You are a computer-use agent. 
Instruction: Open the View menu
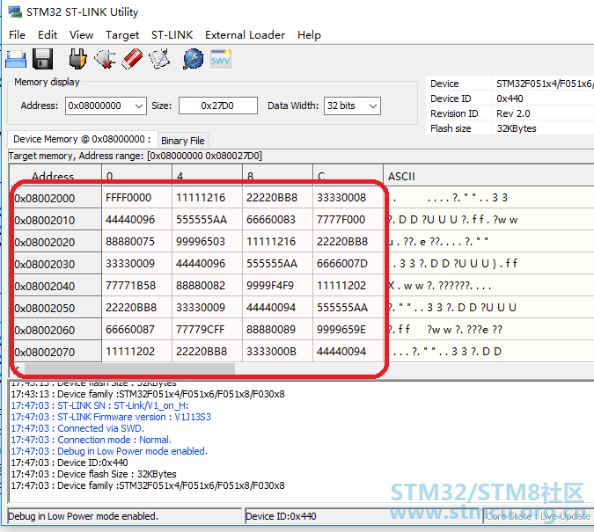point(82,35)
